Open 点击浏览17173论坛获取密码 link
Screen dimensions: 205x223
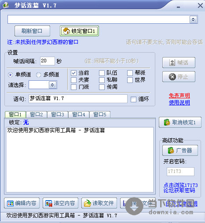(180, 188)
